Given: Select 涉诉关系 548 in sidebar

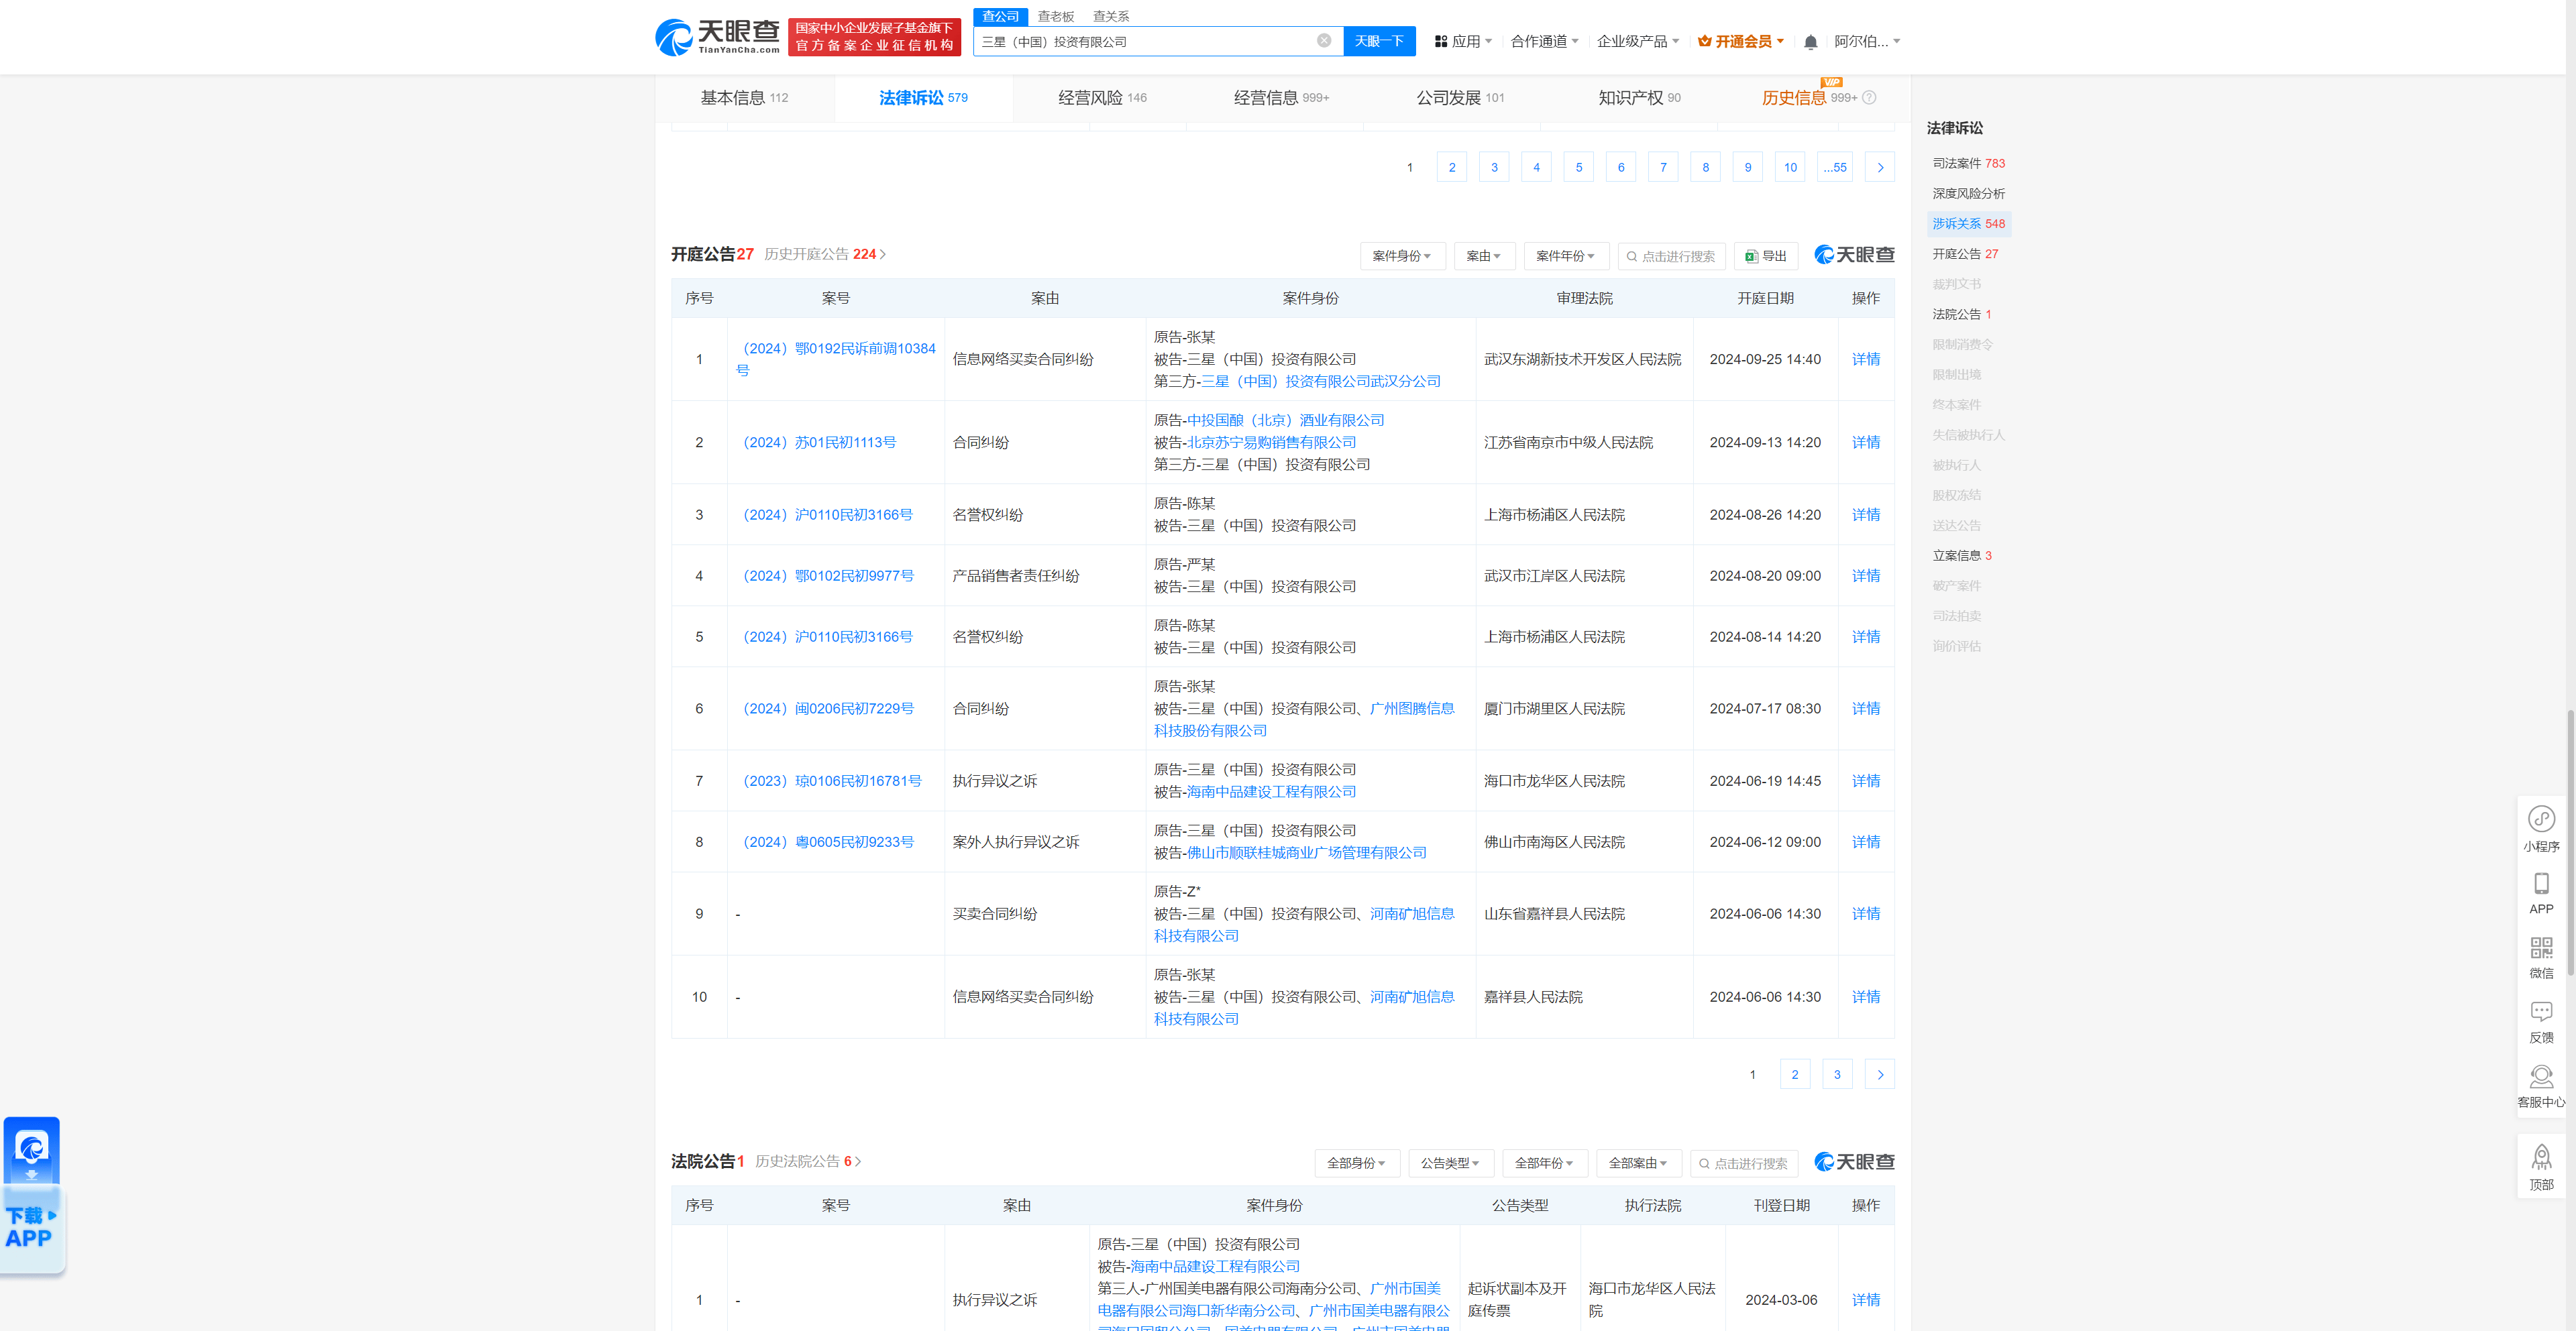Looking at the screenshot, I should pyautogui.click(x=1968, y=223).
